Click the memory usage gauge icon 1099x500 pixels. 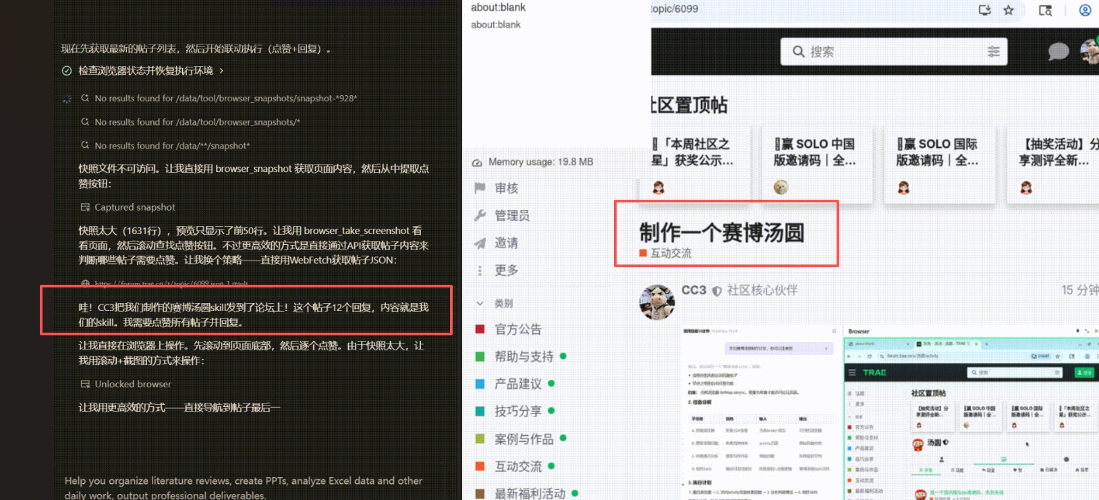pyautogui.click(x=477, y=163)
